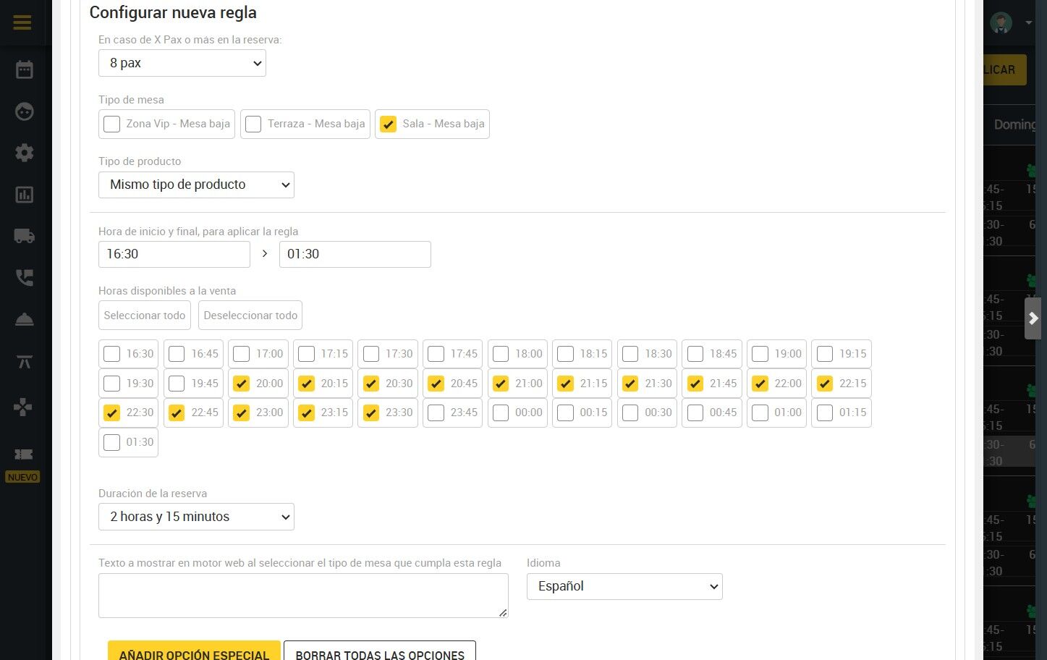Click AÑADIR OPCIÓN ESPECIAL button
The height and width of the screenshot is (660, 1047).
tap(194, 653)
